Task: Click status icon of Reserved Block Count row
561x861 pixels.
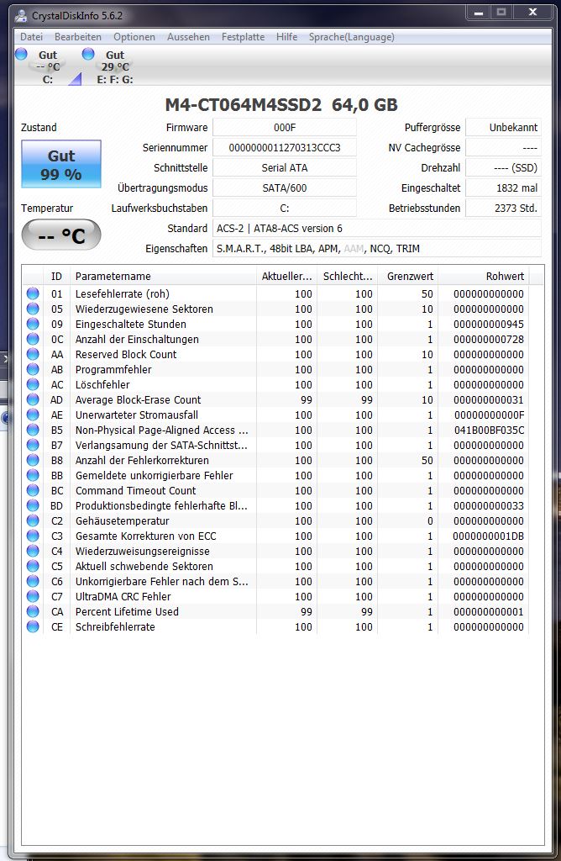Action: 33,354
